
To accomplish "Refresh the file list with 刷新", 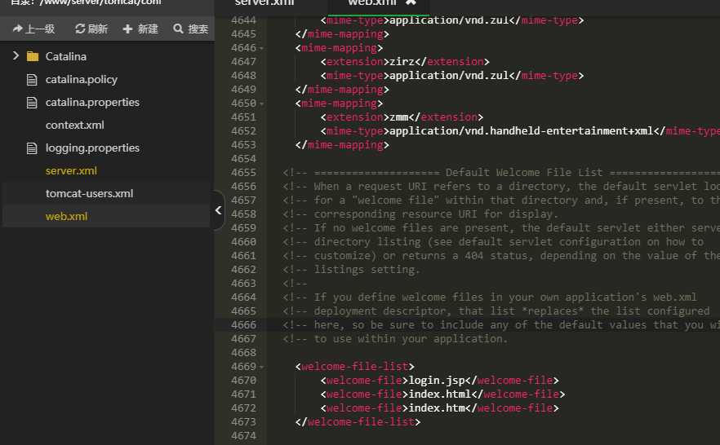I will (x=91, y=29).
